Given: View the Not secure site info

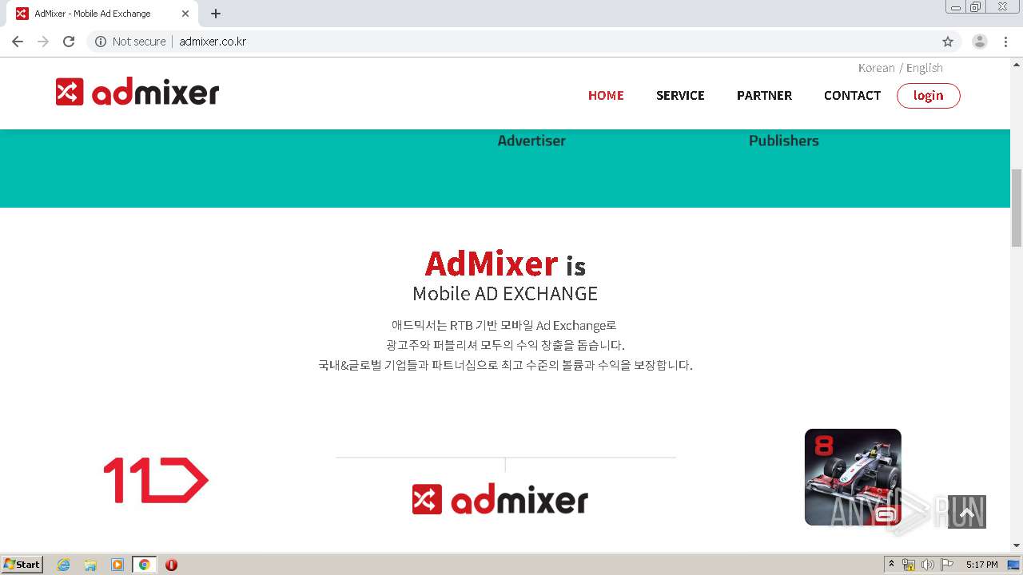Looking at the screenshot, I should [130, 42].
